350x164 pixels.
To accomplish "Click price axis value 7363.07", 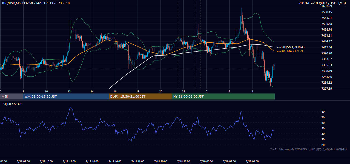I will point(327,59).
